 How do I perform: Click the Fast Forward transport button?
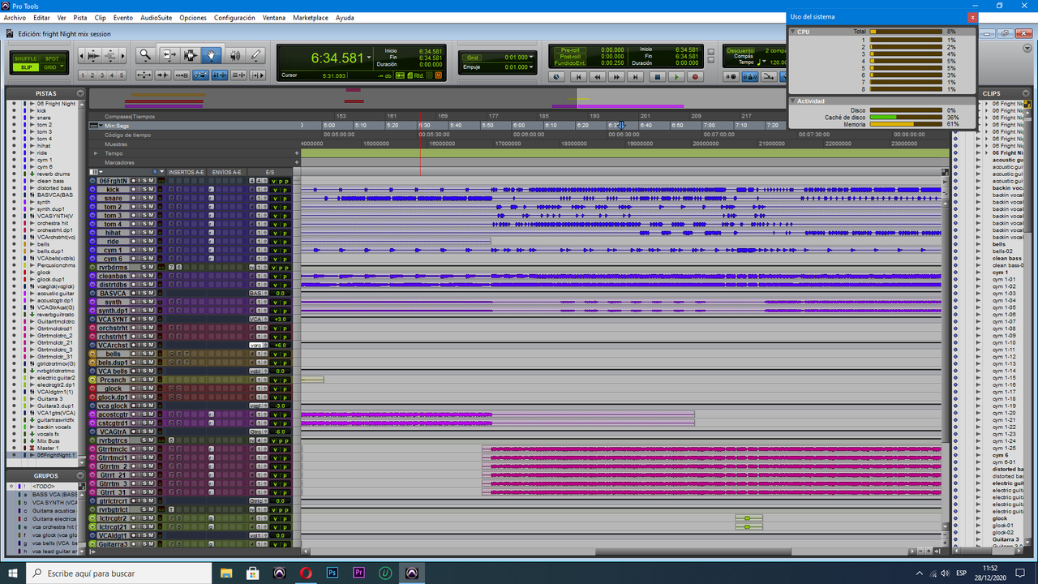pyautogui.click(x=616, y=77)
